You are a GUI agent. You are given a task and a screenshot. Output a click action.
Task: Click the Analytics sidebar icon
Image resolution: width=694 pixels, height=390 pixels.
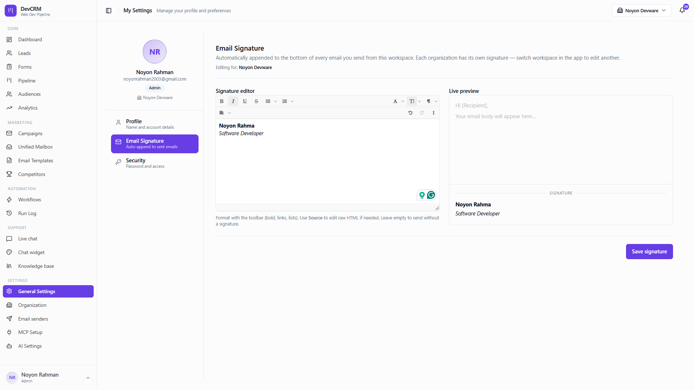pos(9,108)
